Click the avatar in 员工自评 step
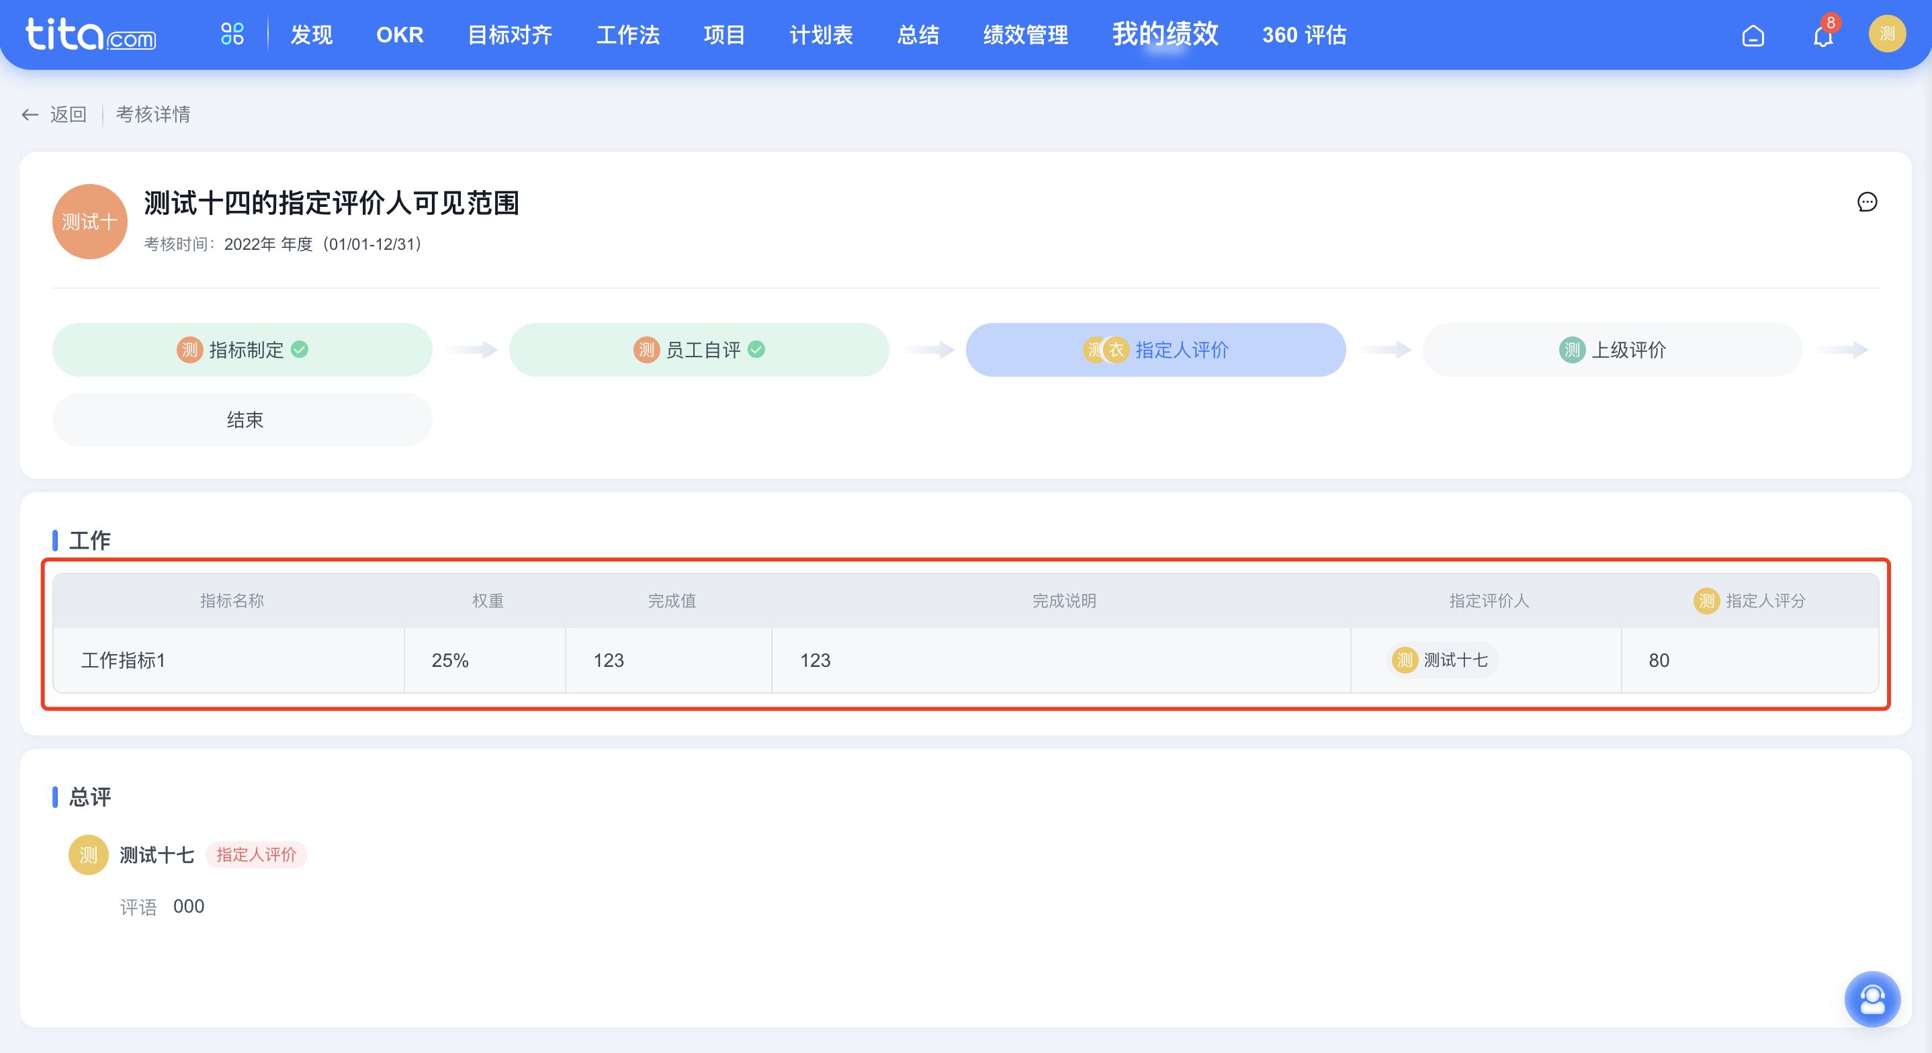Viewport: 1932px width, 1053px height. 646,351
